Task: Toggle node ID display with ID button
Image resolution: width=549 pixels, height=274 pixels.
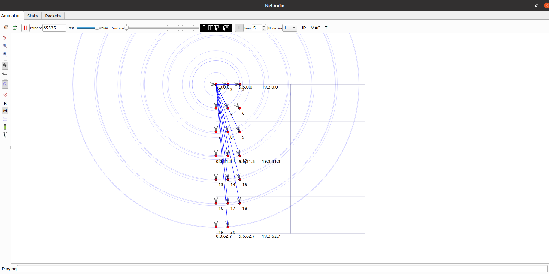Action: click(5, 65)
